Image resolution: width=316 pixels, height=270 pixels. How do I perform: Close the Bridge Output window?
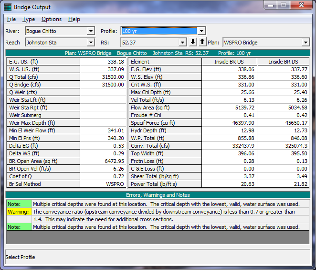pyautogui.click(x=302, y=5)
